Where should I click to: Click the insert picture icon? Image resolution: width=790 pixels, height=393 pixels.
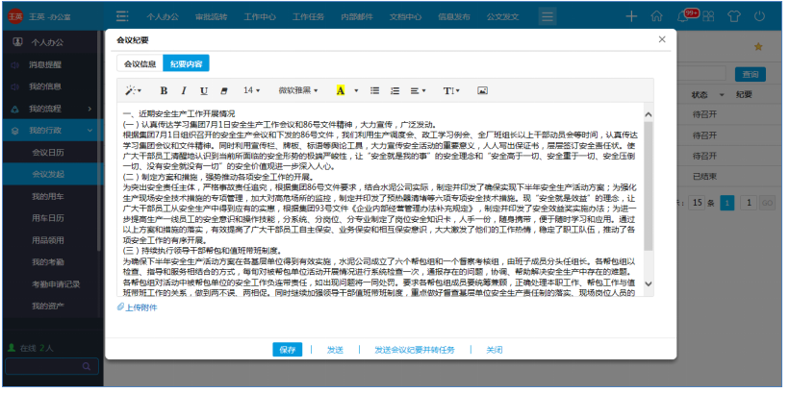pos(482,90)
